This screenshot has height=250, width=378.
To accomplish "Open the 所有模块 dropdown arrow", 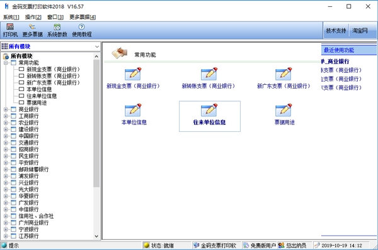I will click(97, 46).
